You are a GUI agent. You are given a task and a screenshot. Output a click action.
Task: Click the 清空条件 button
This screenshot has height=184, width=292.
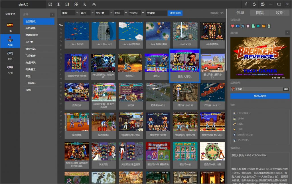[175, 13]
